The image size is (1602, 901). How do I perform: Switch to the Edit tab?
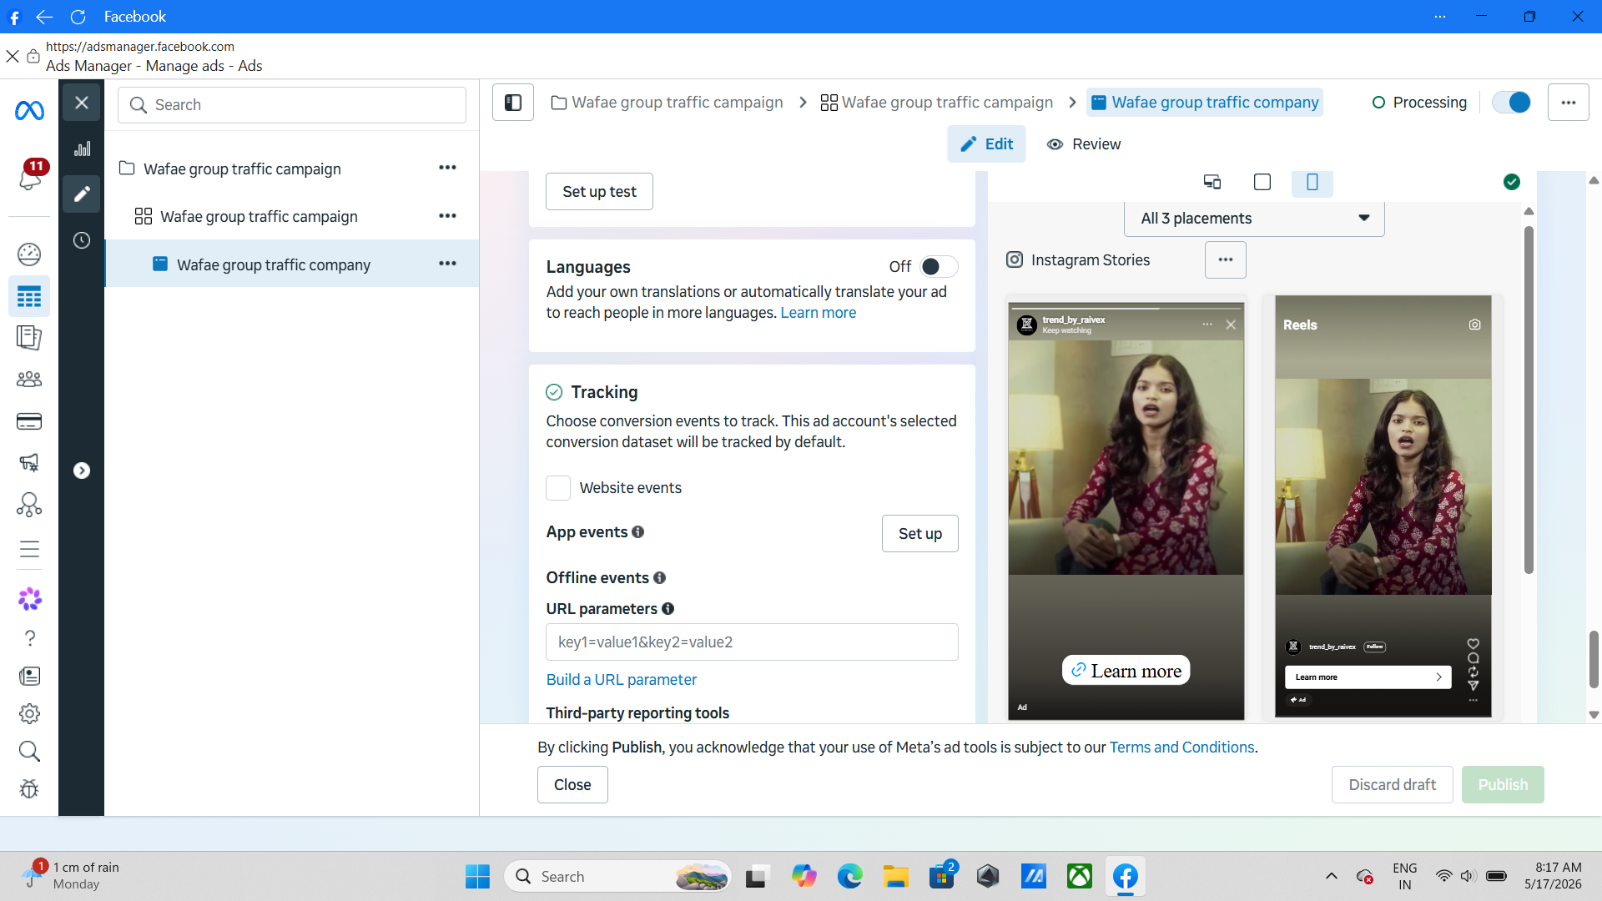(x=986, y=144)
